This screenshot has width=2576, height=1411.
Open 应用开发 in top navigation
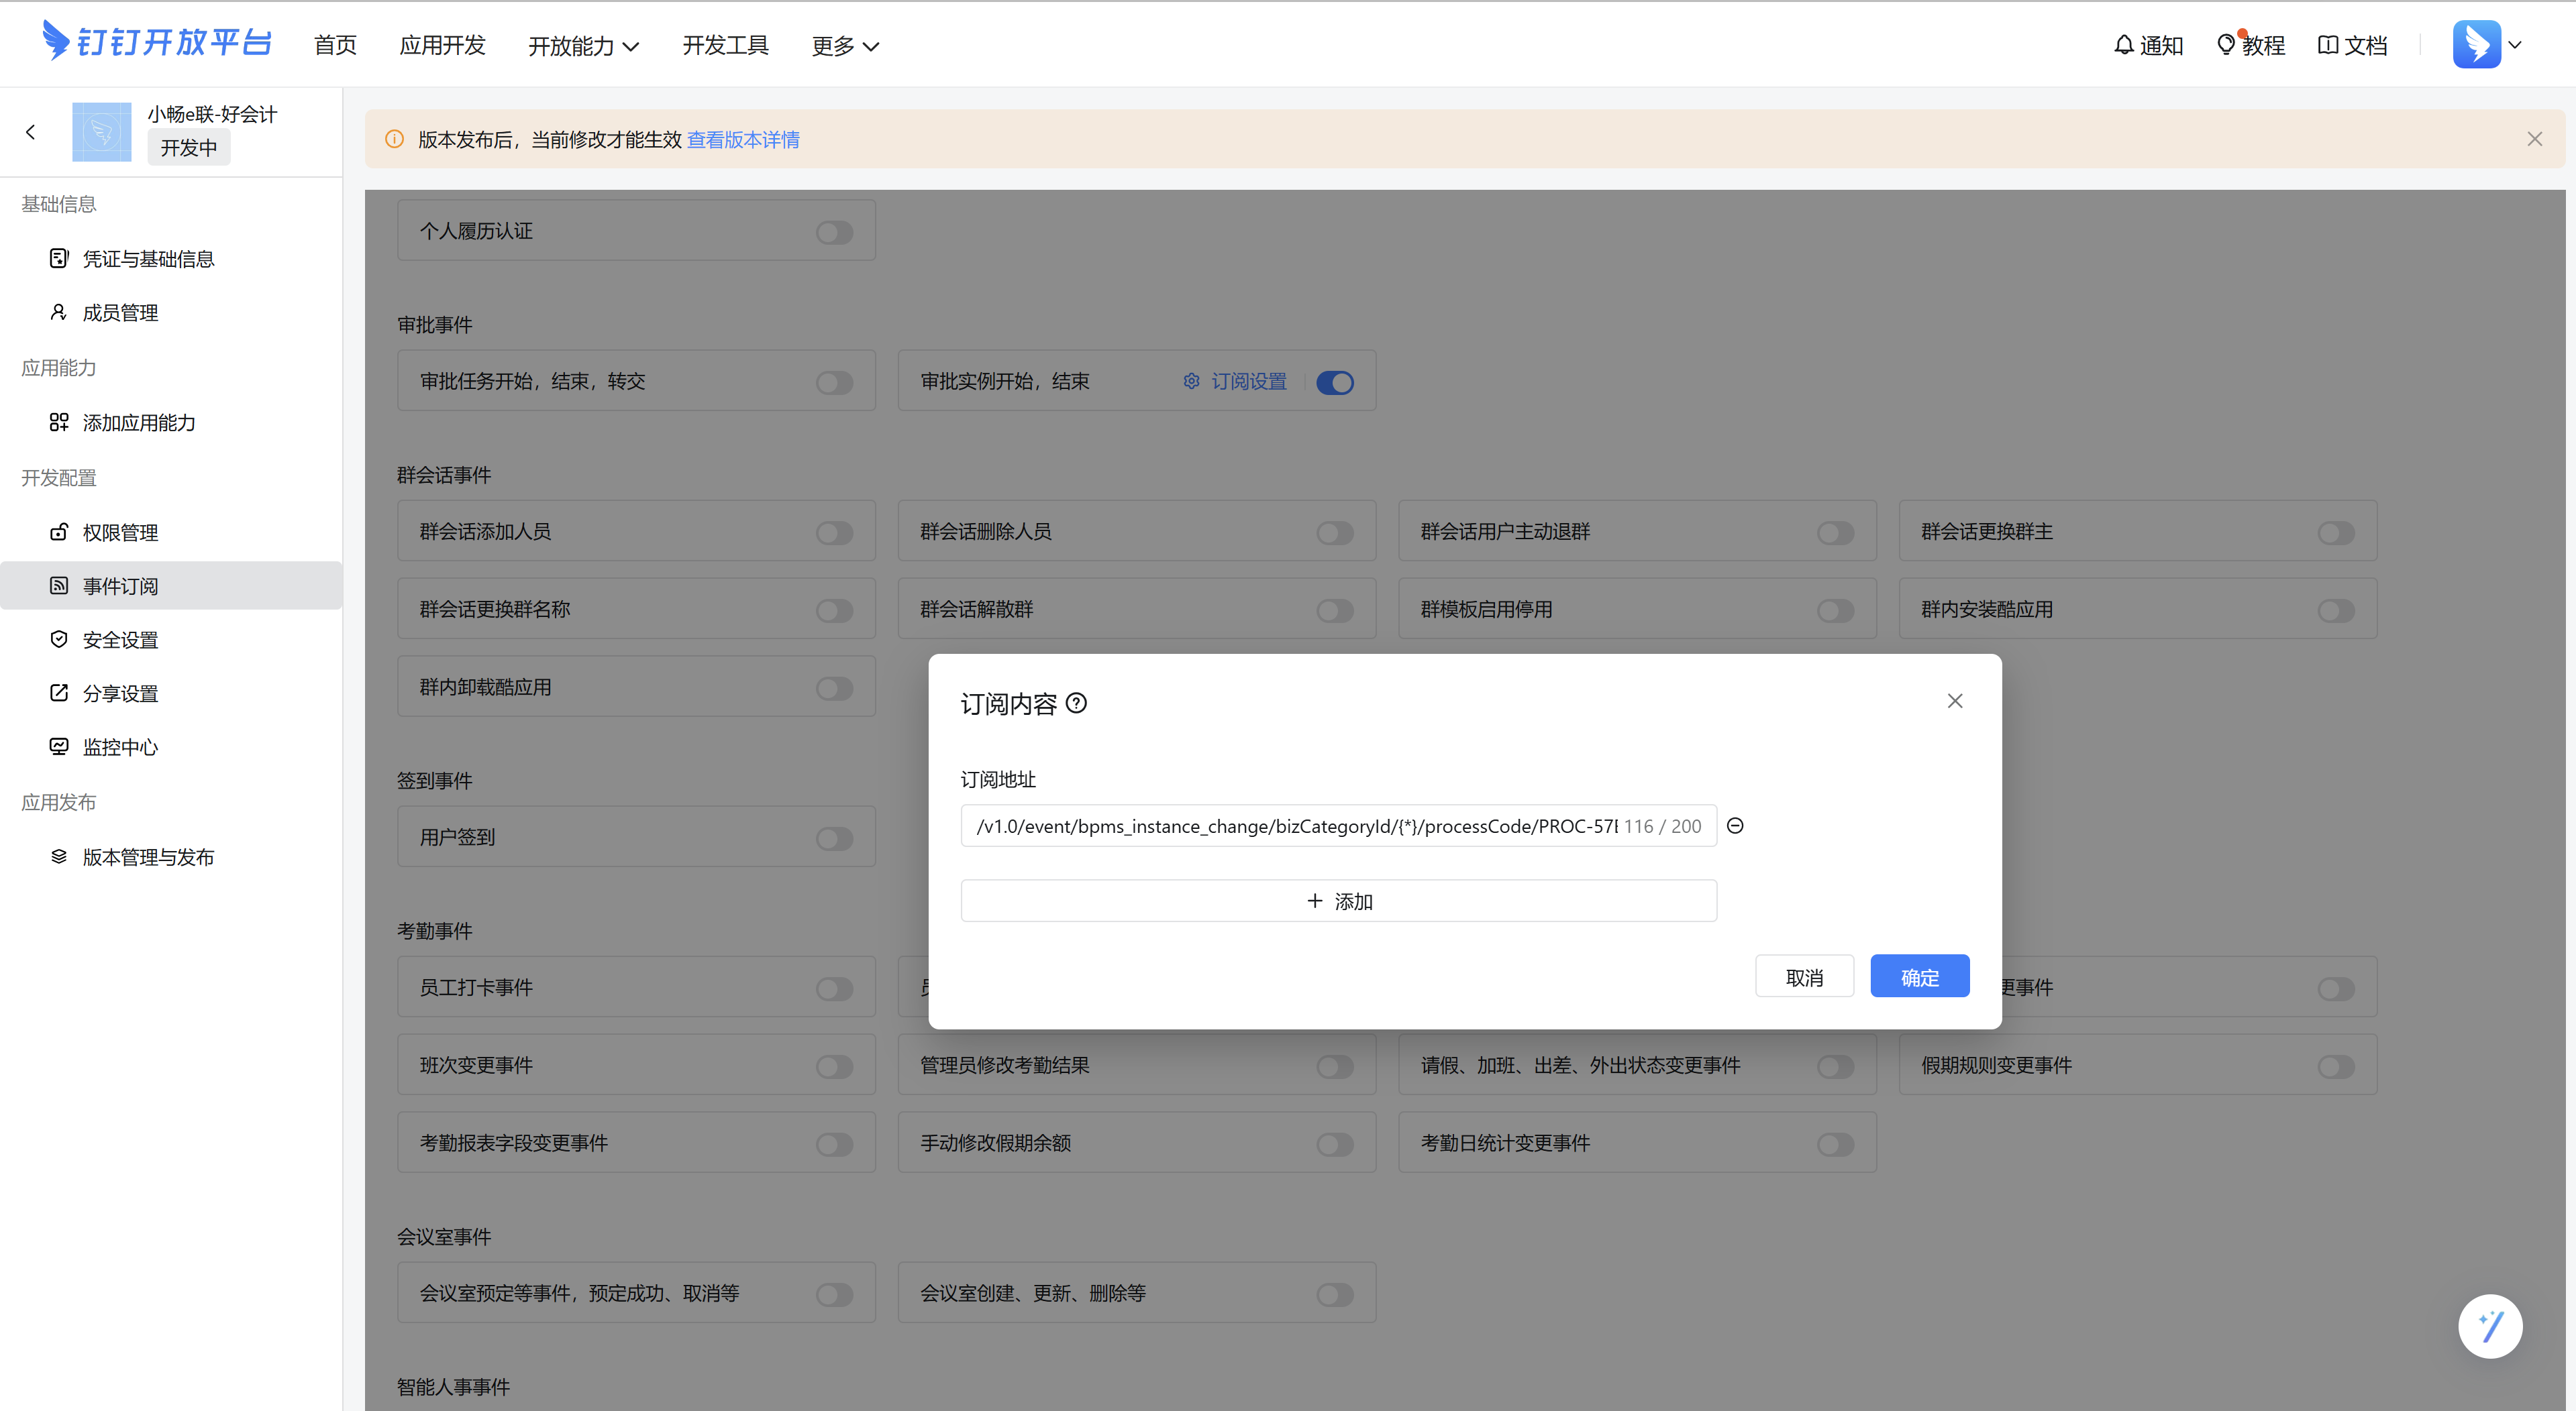[x=442, y=45]
